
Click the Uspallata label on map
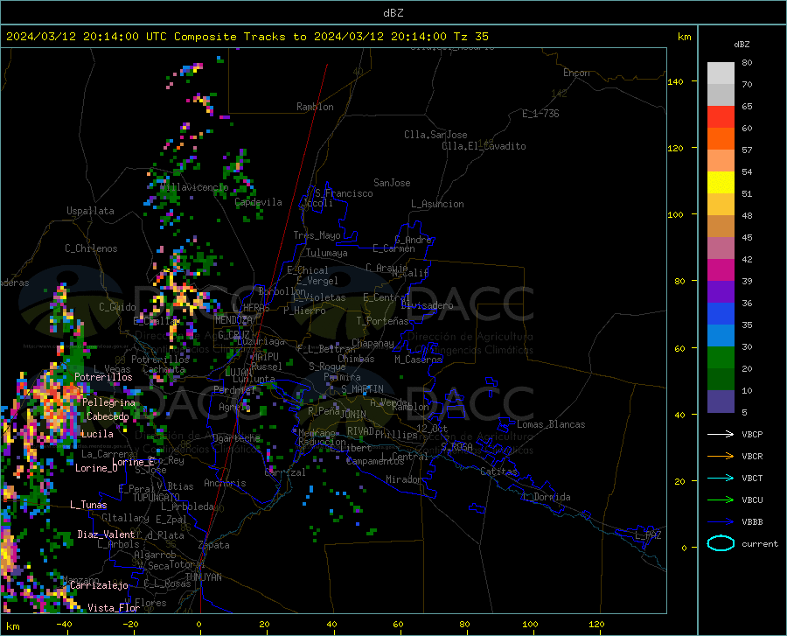[90, 211]
